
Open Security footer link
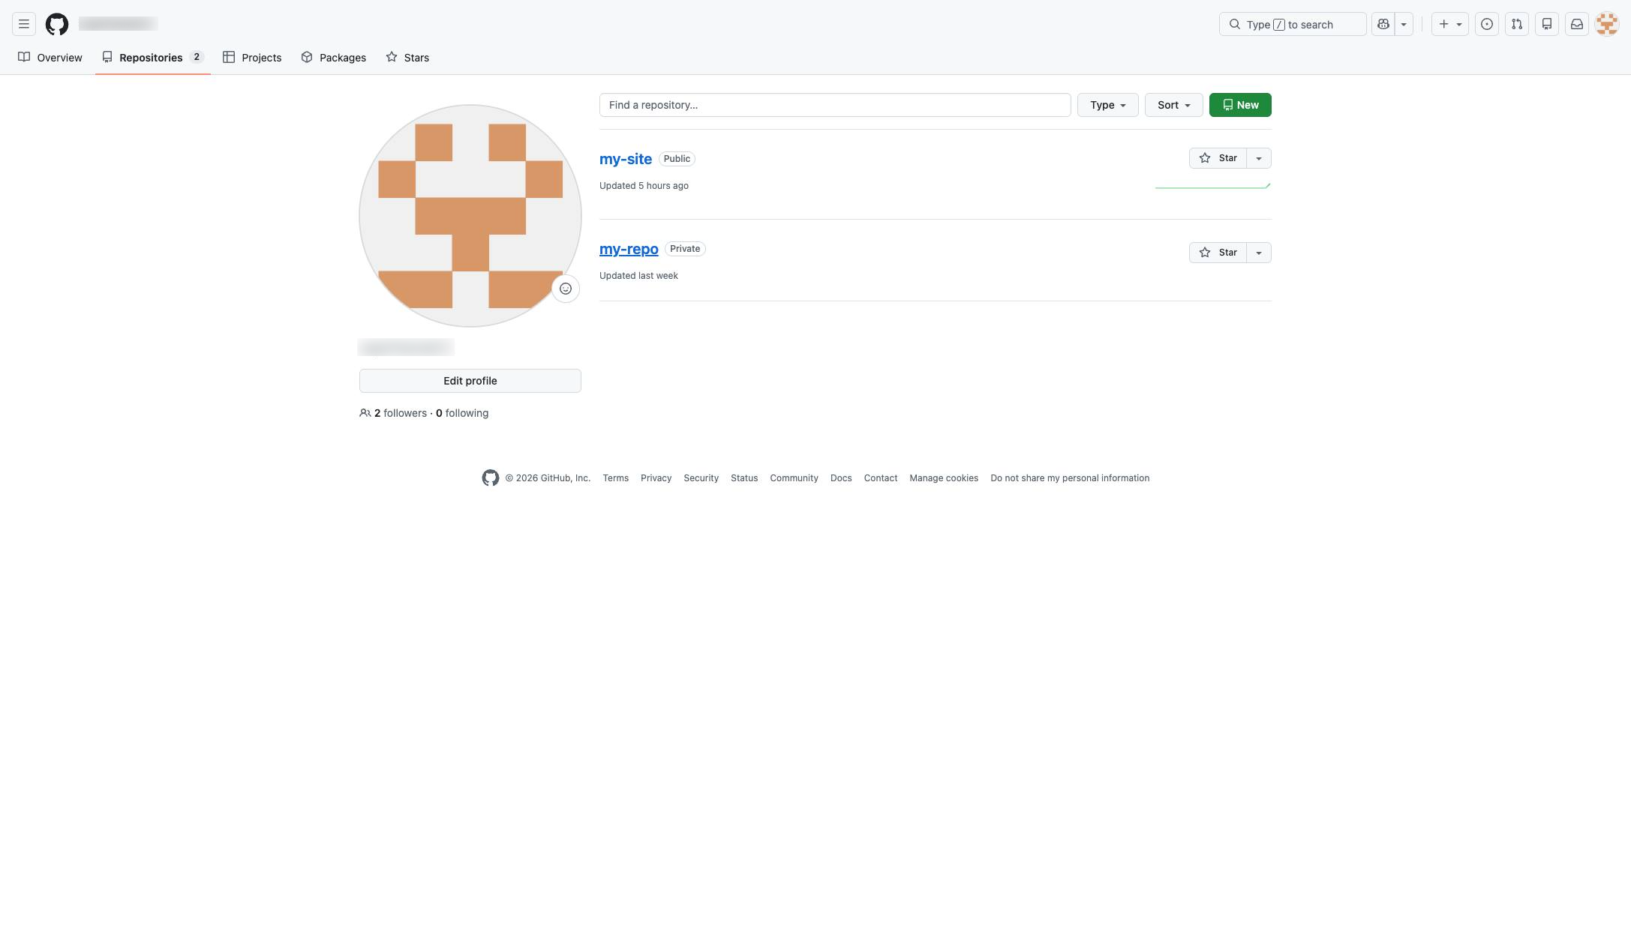pos(701,478)
